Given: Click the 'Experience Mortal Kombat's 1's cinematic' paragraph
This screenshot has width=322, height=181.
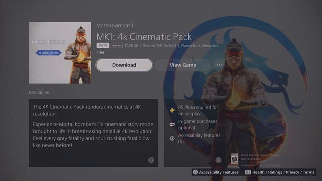Looking at the screenshot, I should click(93, 135).
